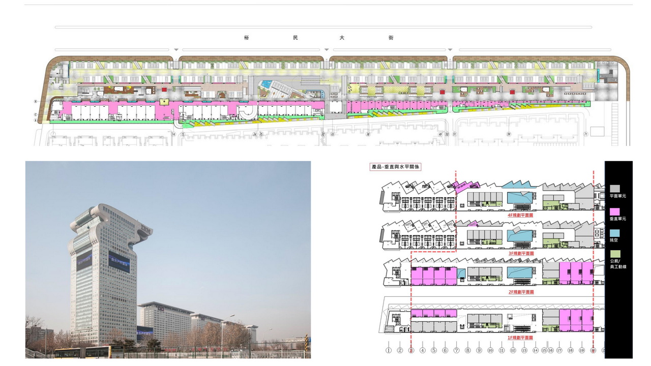The image size is (651, 366).
Task: Click the 1F規劃平面圖 floor plan label
Action: point(521,338)
